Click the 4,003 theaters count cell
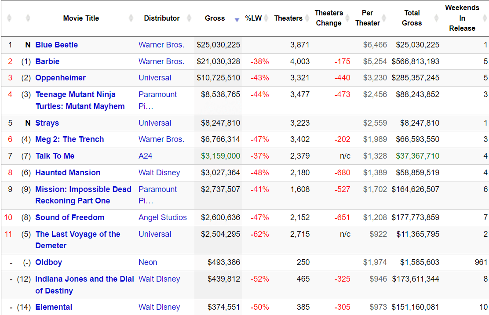489x315 pixels. 300,62
